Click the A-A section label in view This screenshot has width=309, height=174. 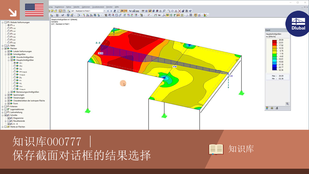coord(98,43)
